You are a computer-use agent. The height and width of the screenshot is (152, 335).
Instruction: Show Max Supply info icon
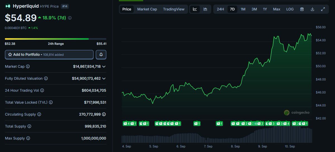tap(28, 138)
